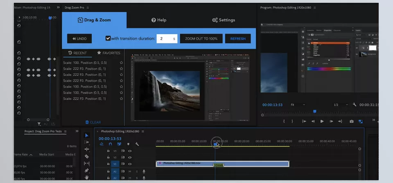
Task: Toggle V1 track targeting
Action: click(115, 164)
